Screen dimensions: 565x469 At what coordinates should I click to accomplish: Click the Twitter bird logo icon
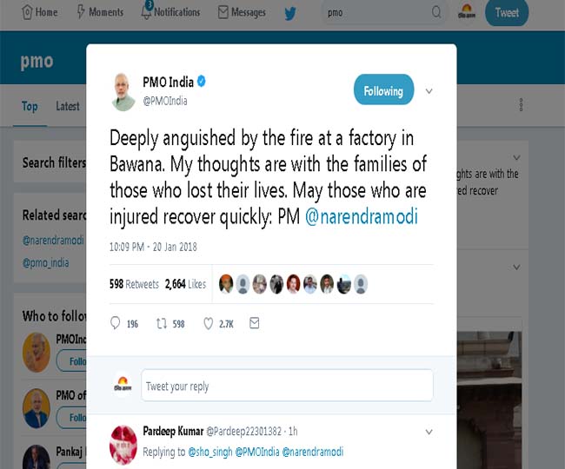[290, 13]
